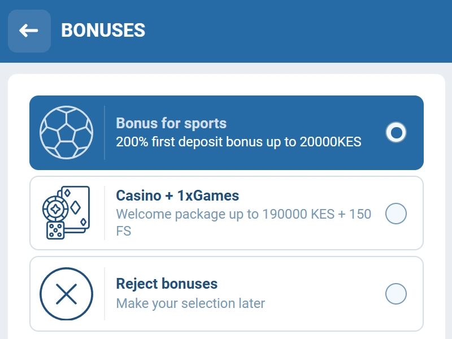Select the Reject bonuses radio button

pos(396,293)
